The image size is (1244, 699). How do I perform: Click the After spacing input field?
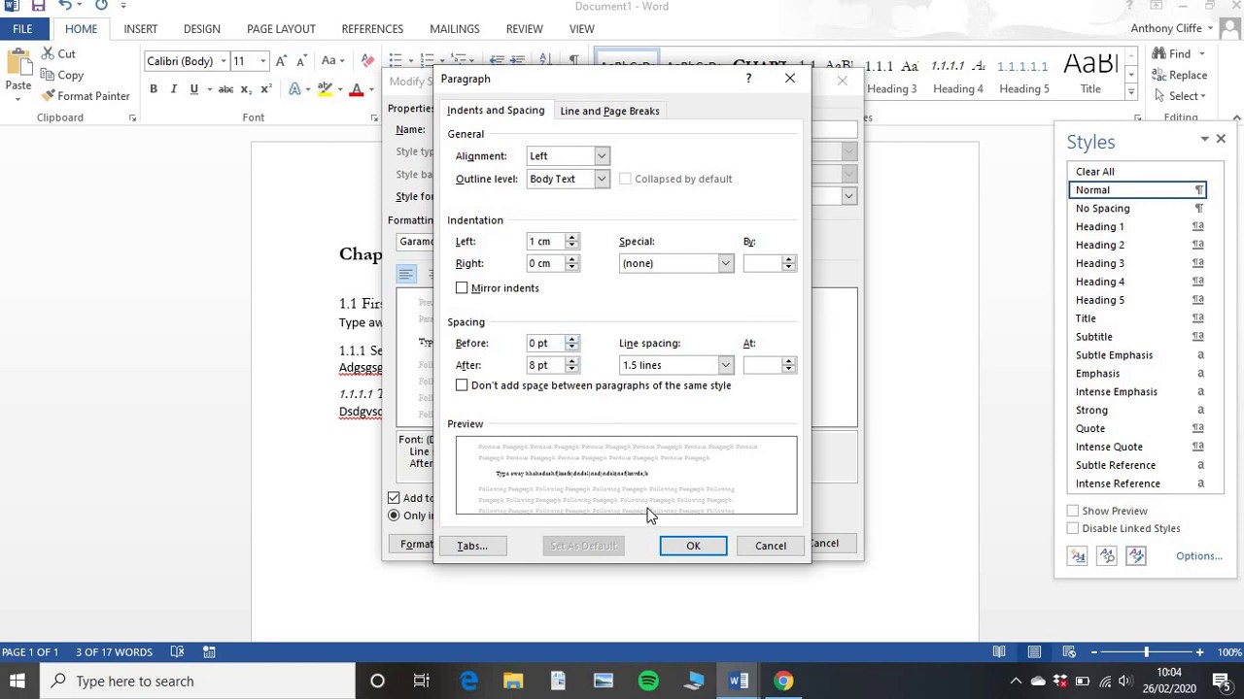545,365
